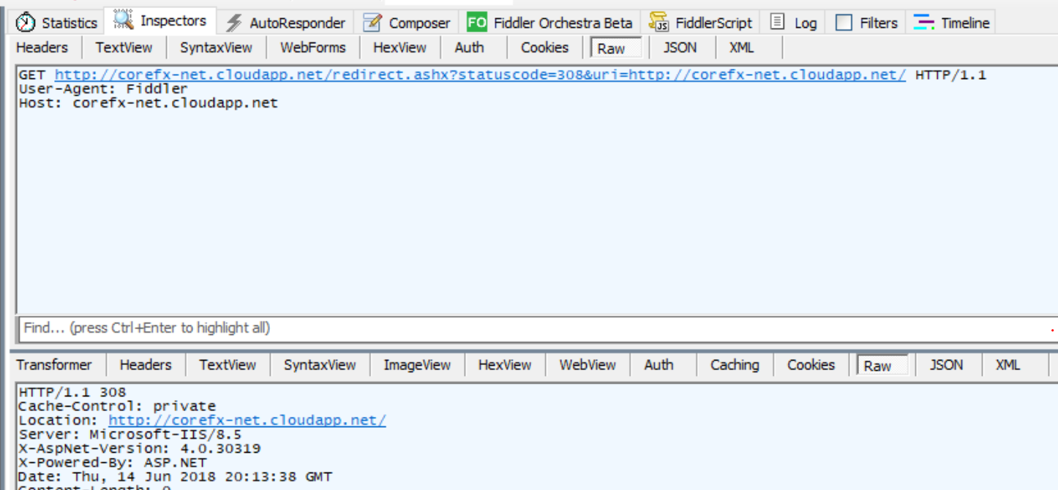
Task: Select response SyntaxView tab
Action: point(320,365)
